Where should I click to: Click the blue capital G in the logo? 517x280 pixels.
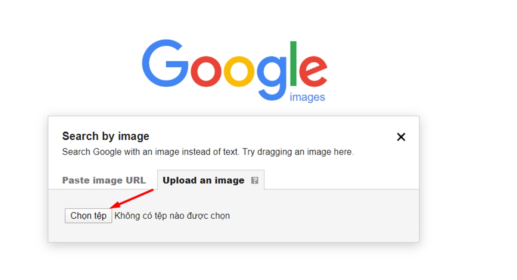click(165, 65)
